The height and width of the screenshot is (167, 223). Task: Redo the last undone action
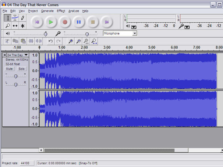click(58, 41)
